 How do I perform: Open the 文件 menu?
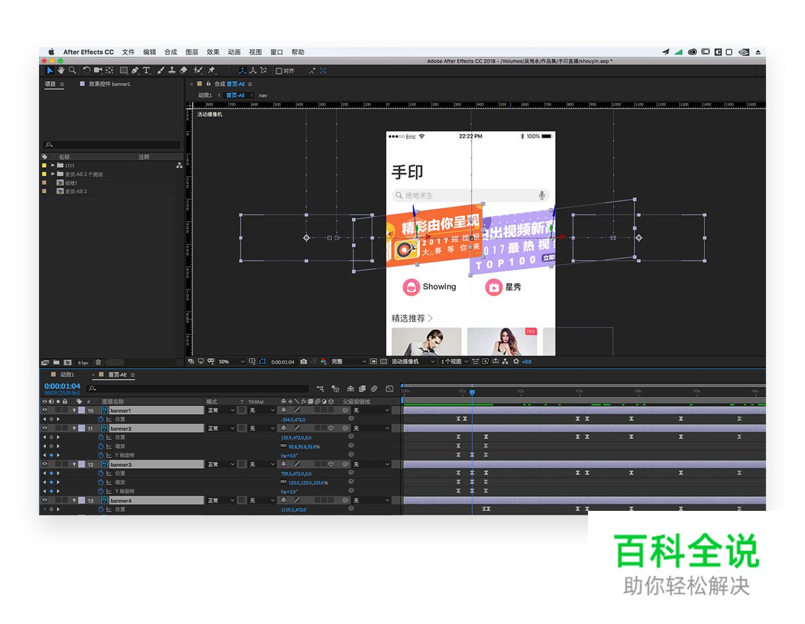click(x=128, y=52)
